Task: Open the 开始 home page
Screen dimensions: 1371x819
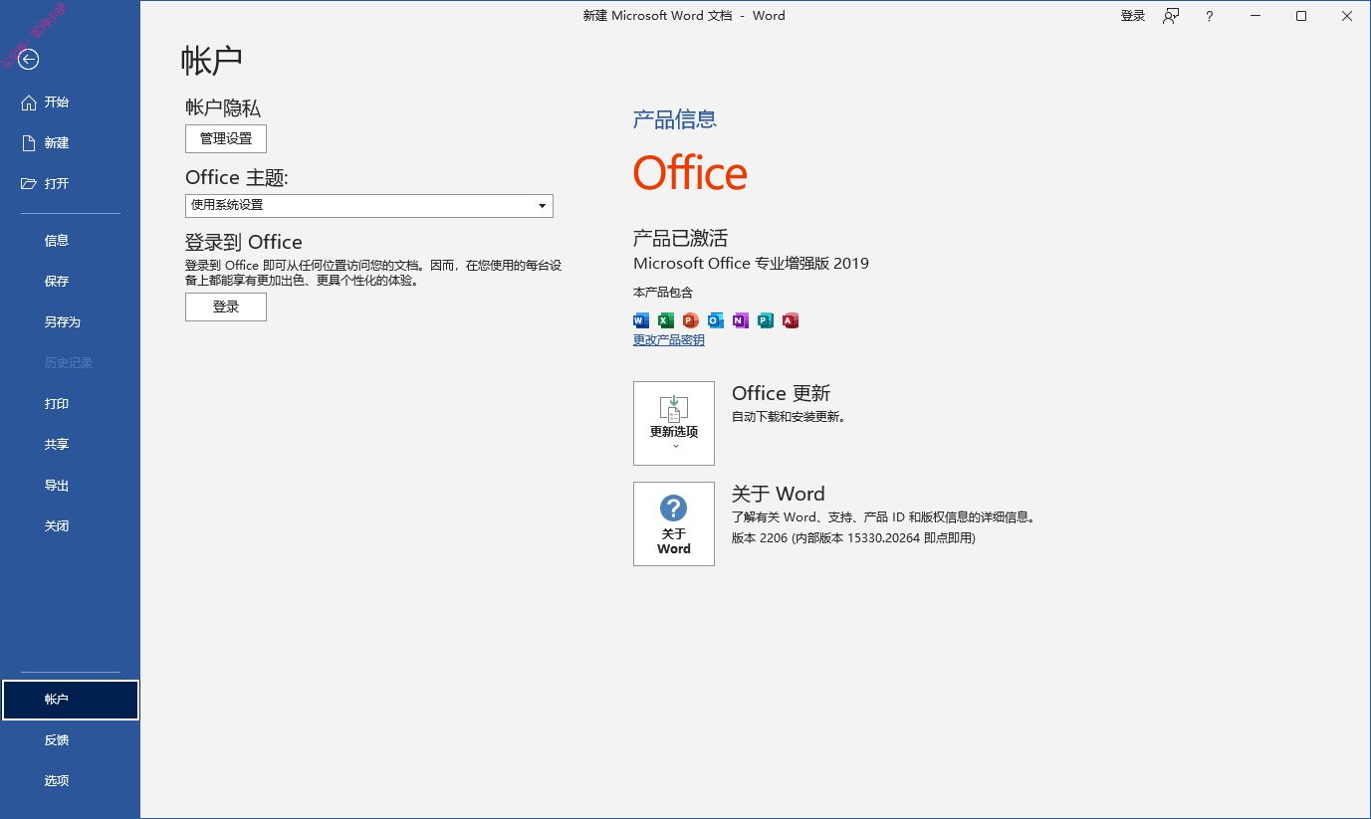Action: (x=70, y=102)
